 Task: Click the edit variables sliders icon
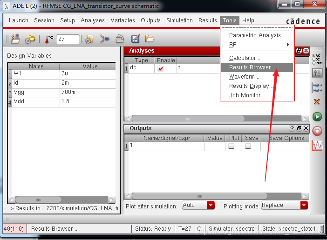[317, 73]
